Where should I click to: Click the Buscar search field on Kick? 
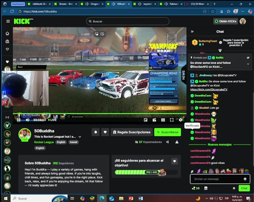(x=128, y=21)
